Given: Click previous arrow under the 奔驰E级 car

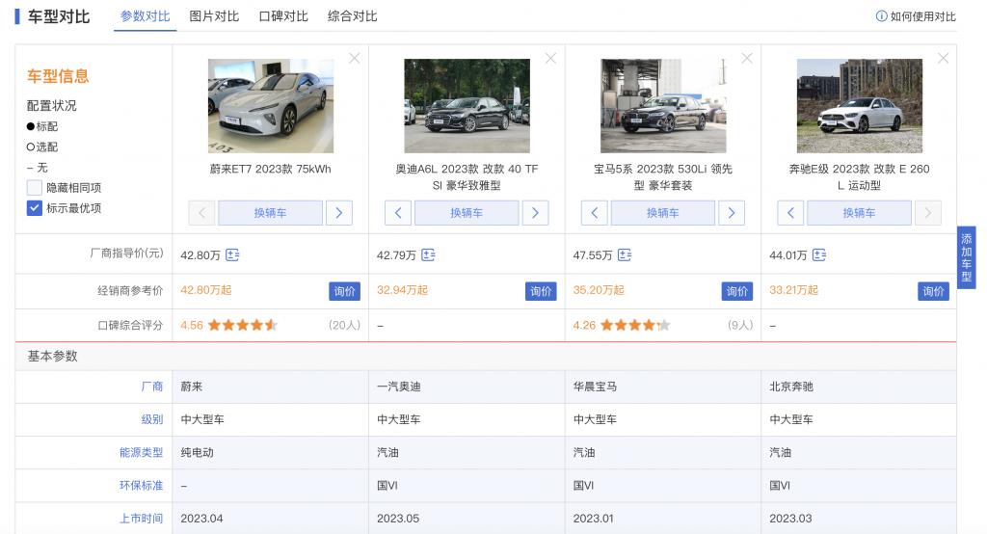Looking at the screenshot, I should tap(790, 213).
